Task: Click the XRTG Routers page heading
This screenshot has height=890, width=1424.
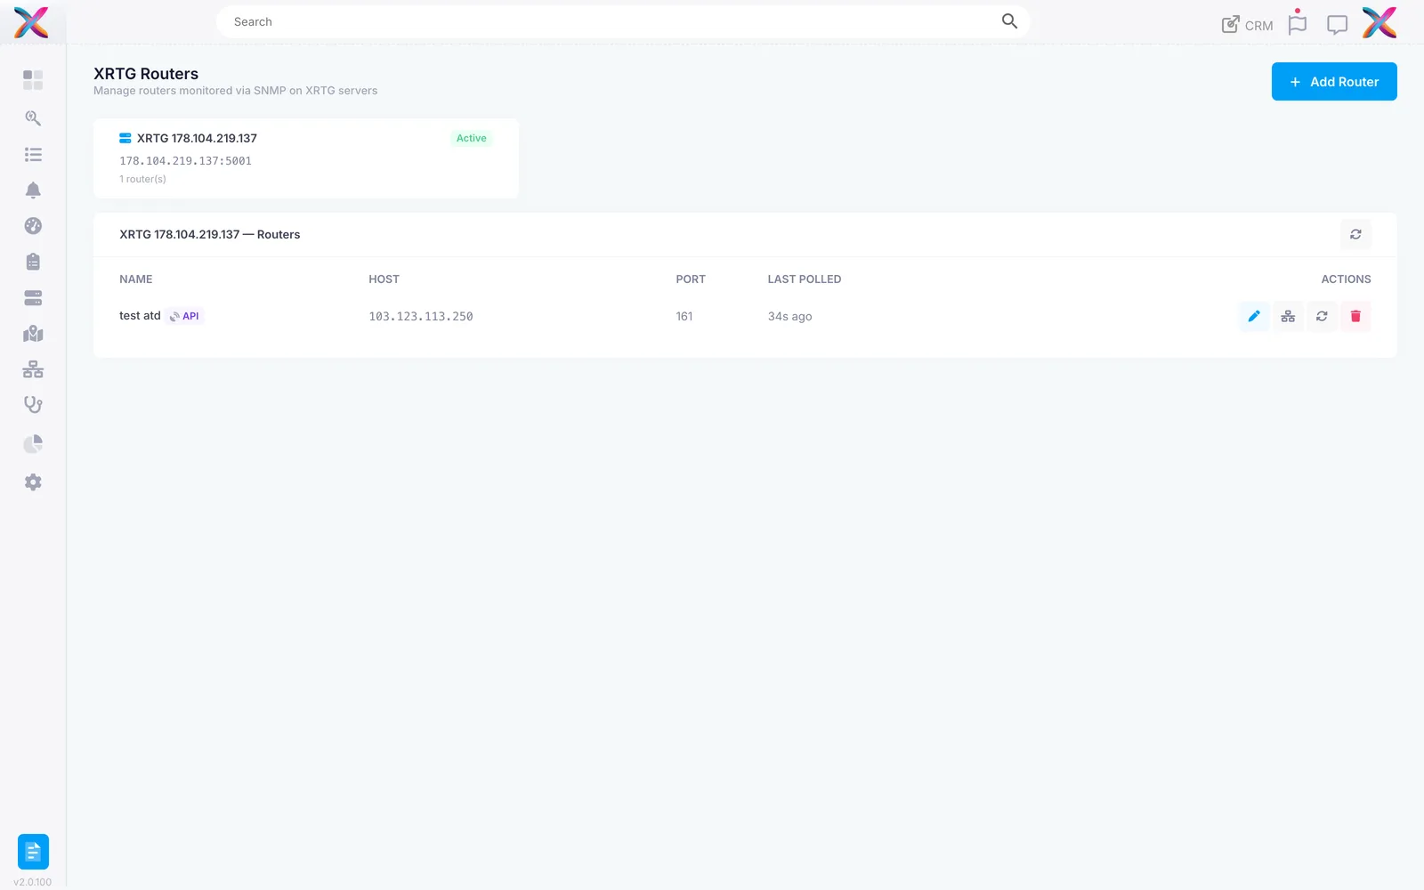Action: [146, 74]
